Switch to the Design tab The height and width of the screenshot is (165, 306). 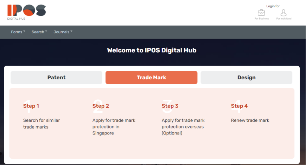coord(247,78)
